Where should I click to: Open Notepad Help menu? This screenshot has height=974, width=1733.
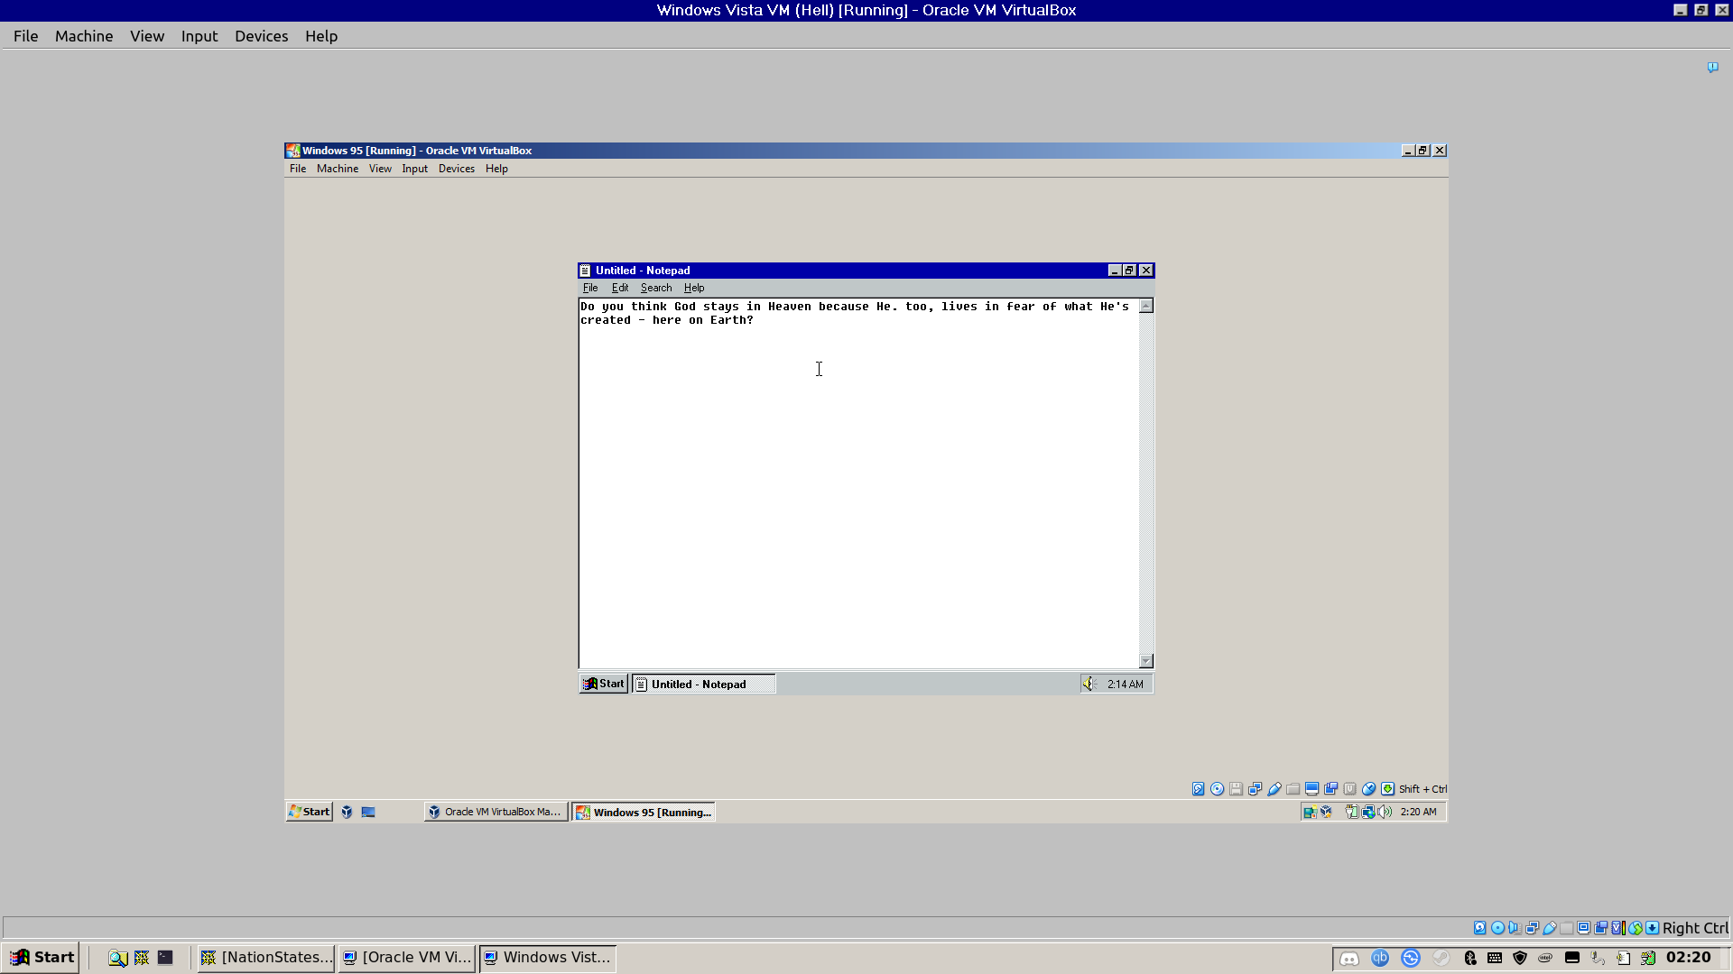coord(694,288)
